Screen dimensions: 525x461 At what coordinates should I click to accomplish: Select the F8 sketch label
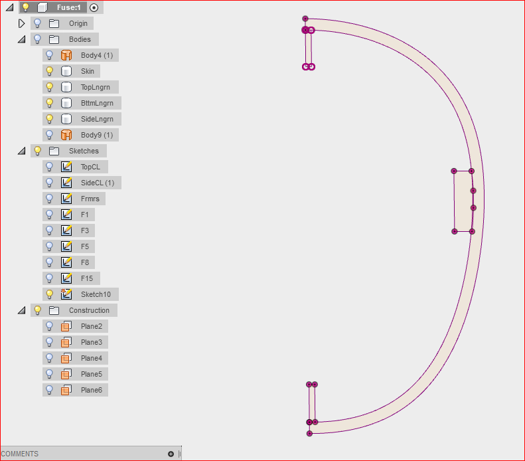coord(85,262)
